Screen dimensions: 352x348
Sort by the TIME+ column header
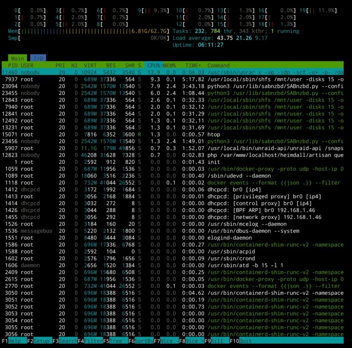[x=193, y=65]
